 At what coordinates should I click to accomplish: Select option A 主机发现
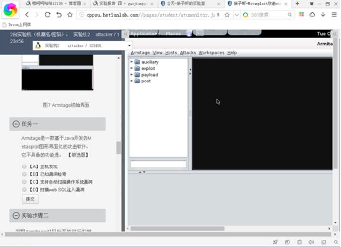point(24,166)
